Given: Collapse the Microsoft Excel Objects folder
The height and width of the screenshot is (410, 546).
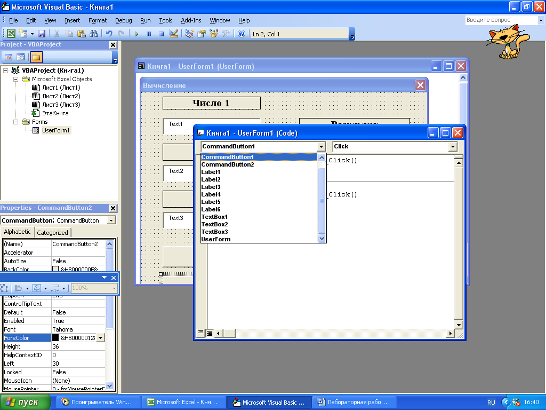Looking at the screenshot, I should pyautogui.click(x=15, y=79).
